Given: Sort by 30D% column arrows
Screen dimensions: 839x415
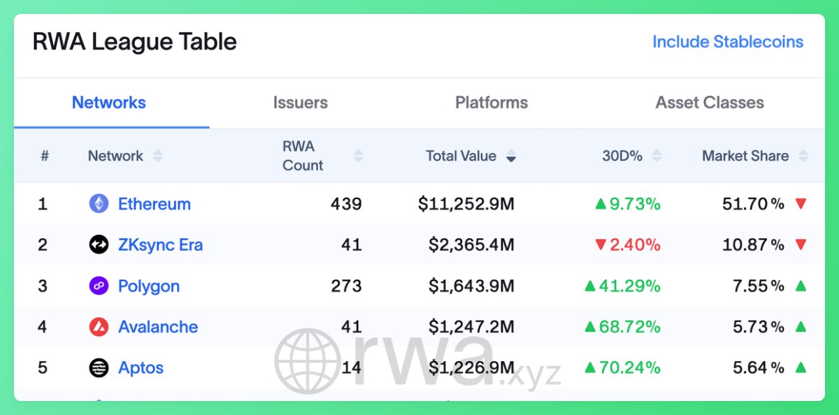Looking at the screenshot, I should point(656,156).
